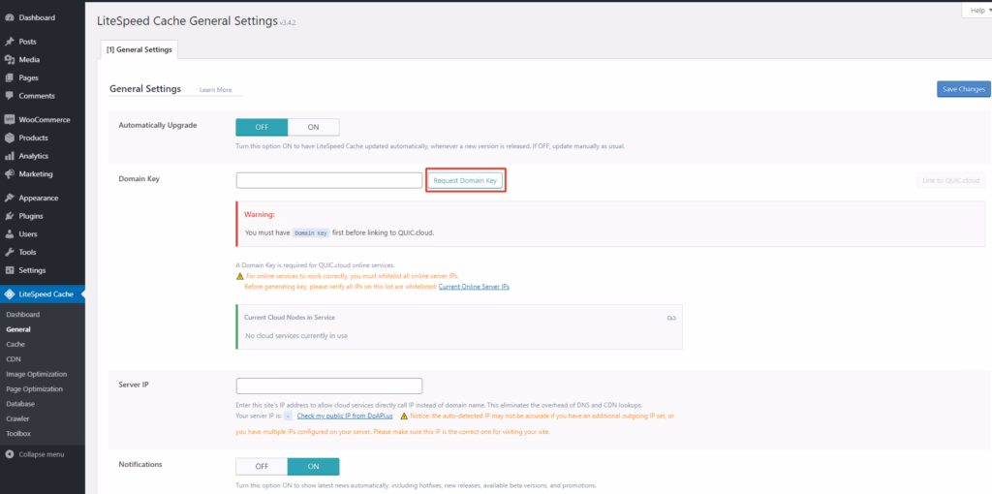Screen dimensions: 992x494
Task: Click the Products box icon
Action: [9, 138]
